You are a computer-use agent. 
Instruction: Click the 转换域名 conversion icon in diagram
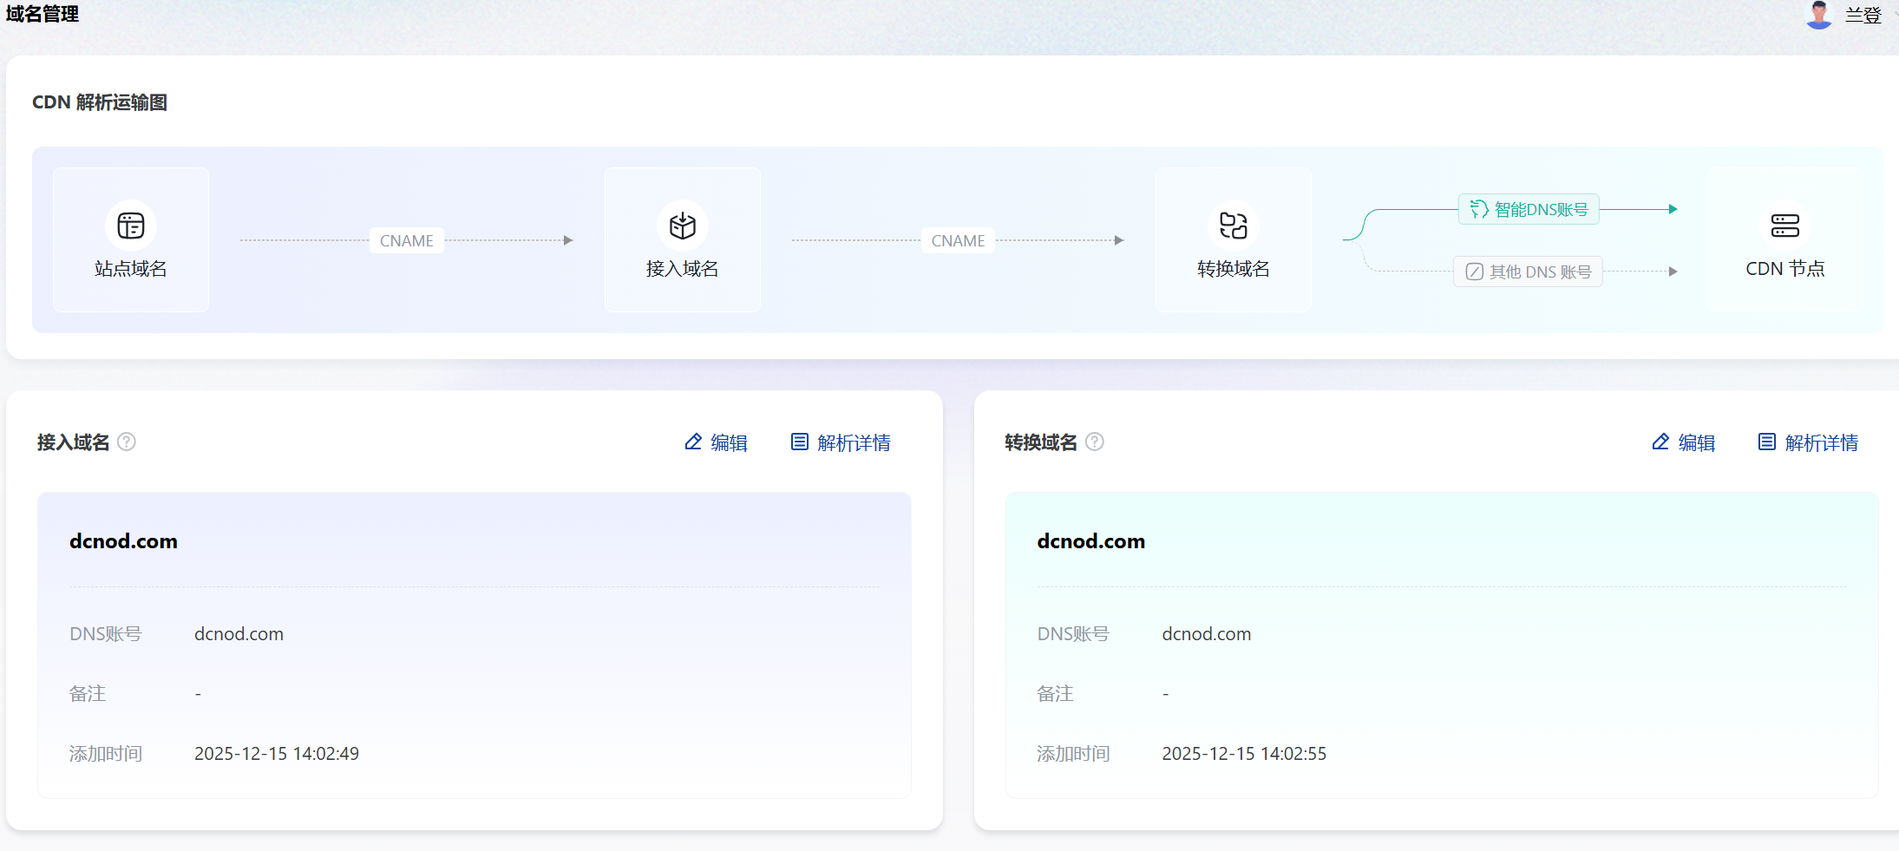point(1233,226)
